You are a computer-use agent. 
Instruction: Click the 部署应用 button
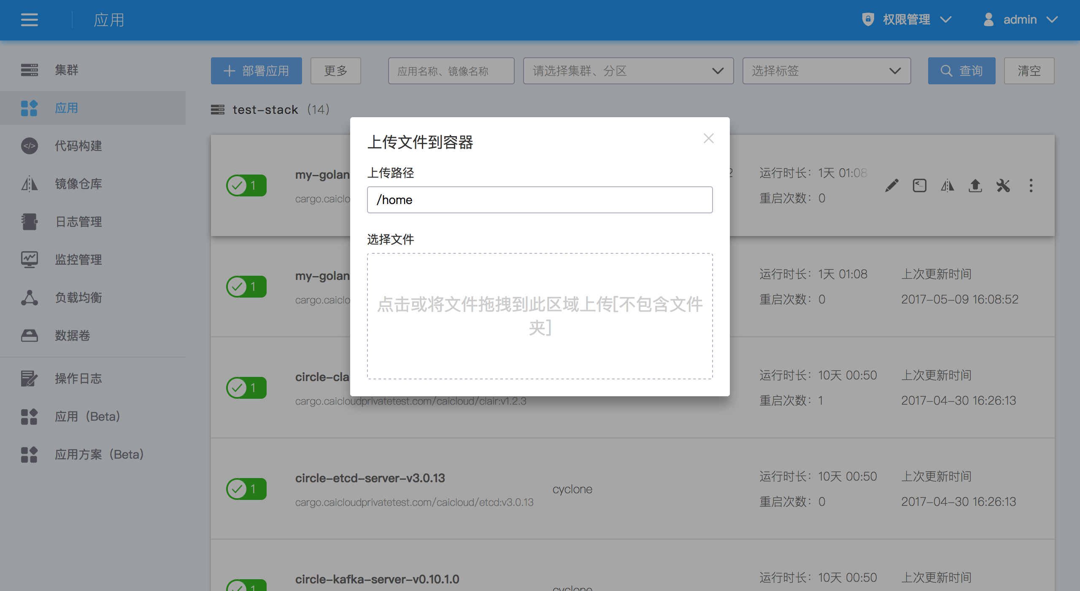[x=256, y=71]
